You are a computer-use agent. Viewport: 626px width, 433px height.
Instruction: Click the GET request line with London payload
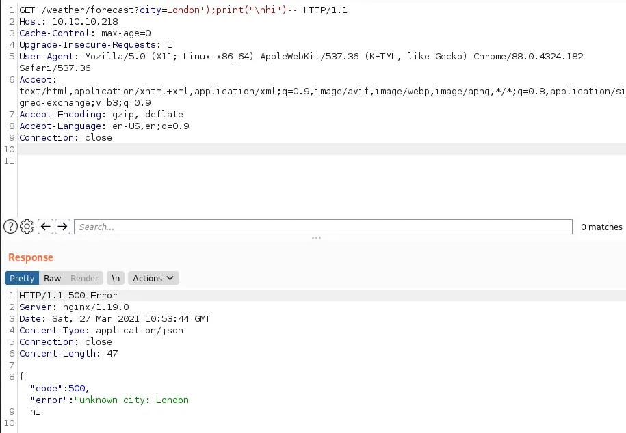pos(183,10)
